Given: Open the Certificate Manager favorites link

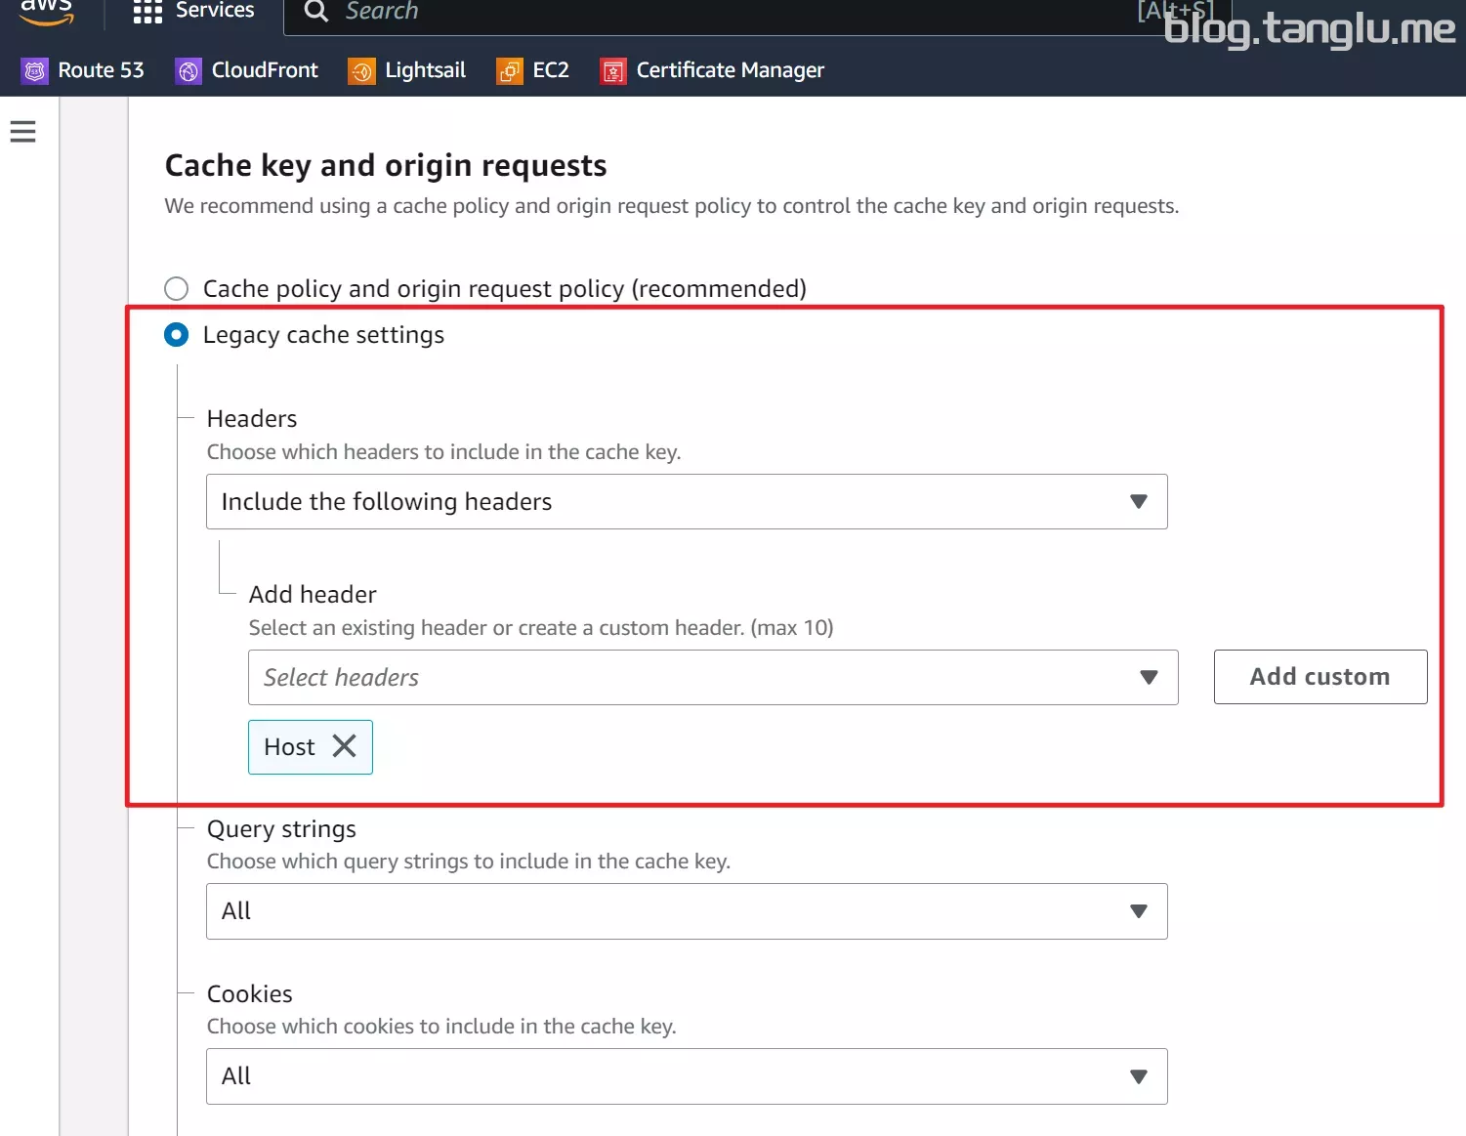Looking at the screenshot, I should pyautogui.click(x=731, y=70).
